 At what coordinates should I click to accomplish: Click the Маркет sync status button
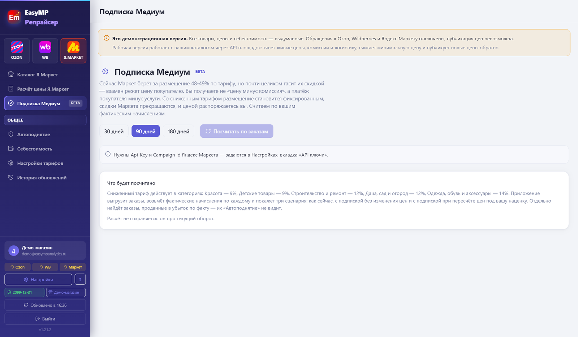(73, 267)
